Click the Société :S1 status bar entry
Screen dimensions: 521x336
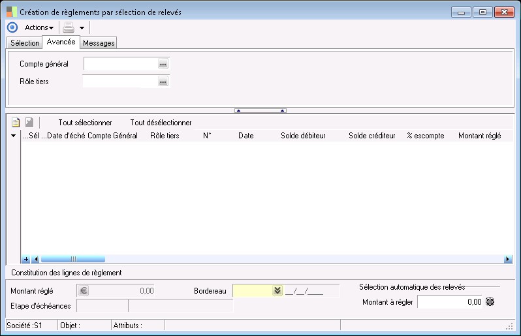(x=25, y=326)
